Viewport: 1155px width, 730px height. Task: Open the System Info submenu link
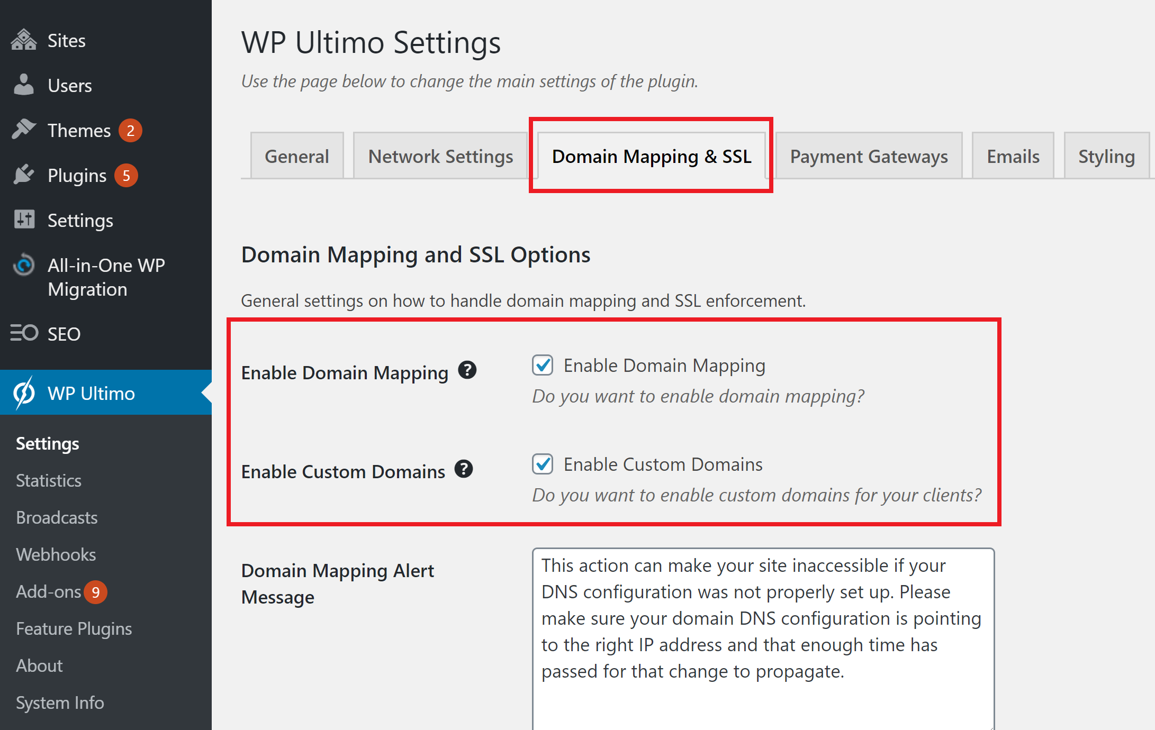(60, 702)
